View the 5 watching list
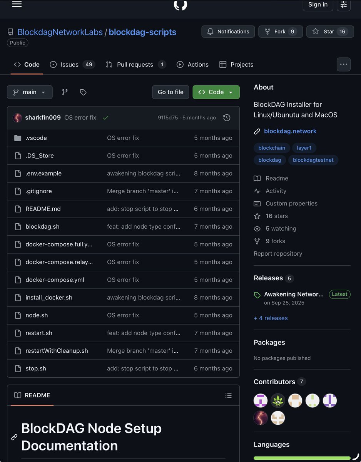This screenshot has height=462, width=361. point(275,228)
